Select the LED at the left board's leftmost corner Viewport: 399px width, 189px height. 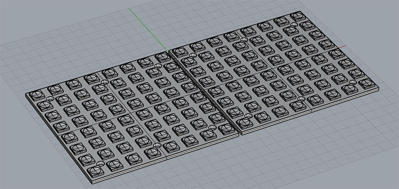click(x=37, y=95)
